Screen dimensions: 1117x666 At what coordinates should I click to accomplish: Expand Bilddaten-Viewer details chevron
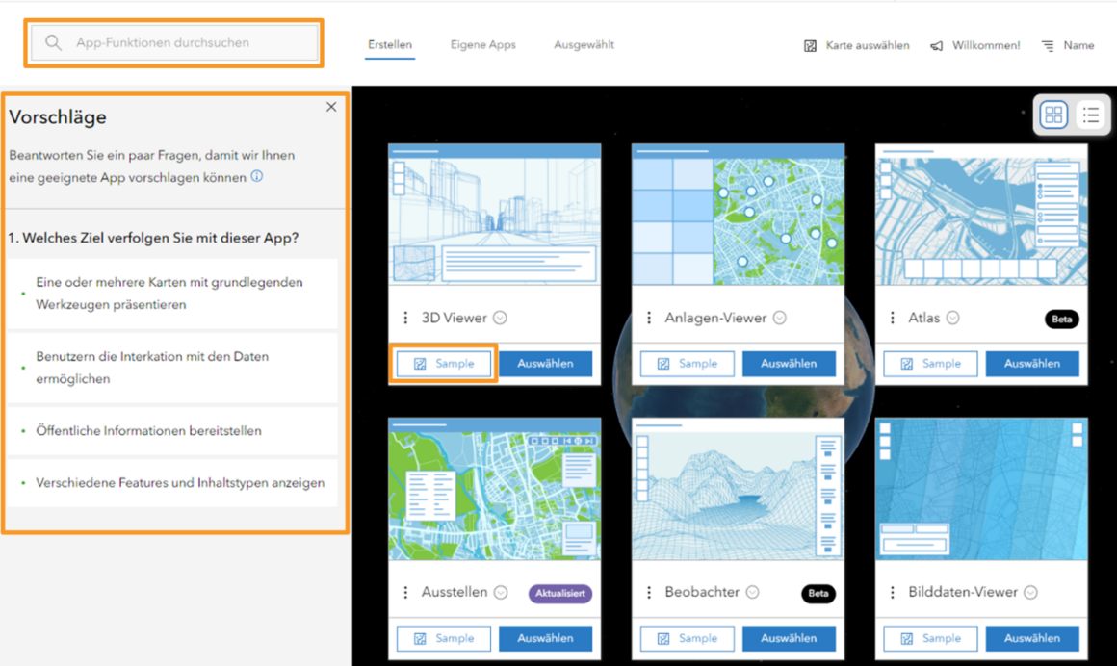tap(1030, 593)
